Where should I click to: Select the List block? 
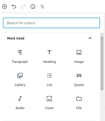pos(49,79)
